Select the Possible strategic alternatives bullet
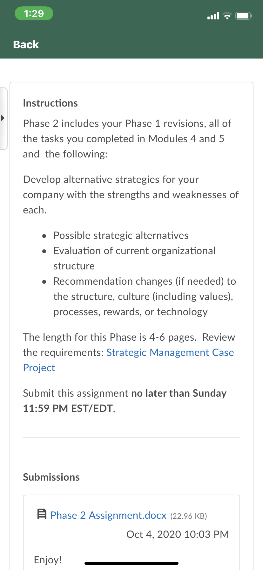Viewport: 263px width, 570px height. pyautogui.click(x=121, y=235)
